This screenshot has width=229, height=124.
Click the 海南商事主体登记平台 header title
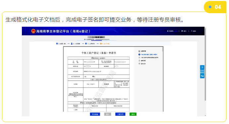point(63,31)
